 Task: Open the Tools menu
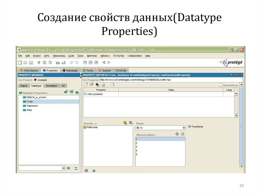pyautogui.click(x=80, y=56)
